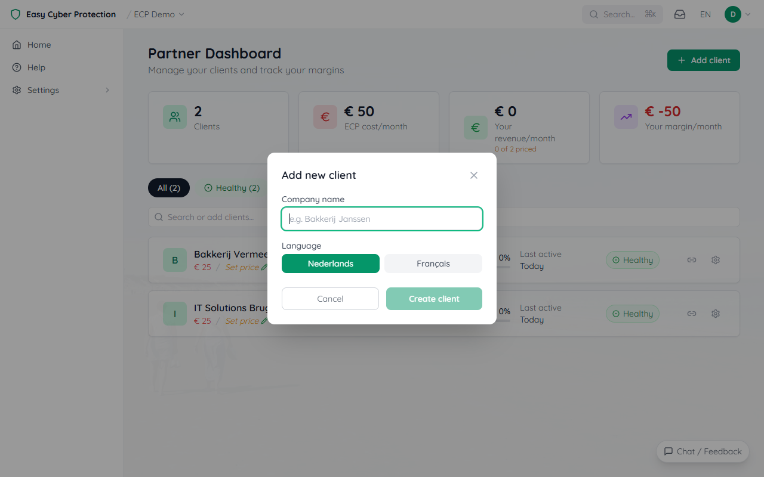This screenshot has width=764, height=477.
Task: Click the search magnifier in the top bar
Action: coord(593,14)
